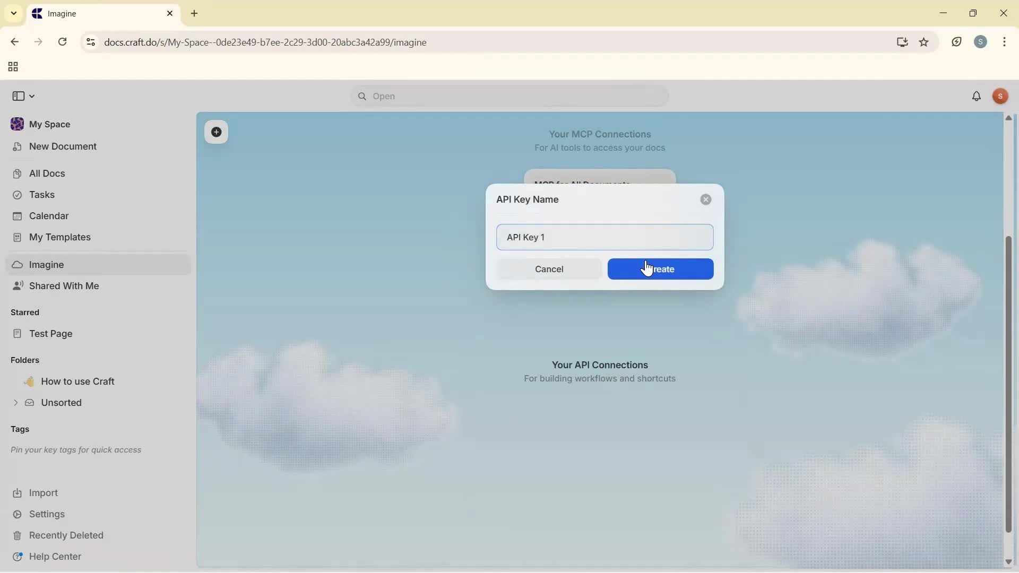Toggle the sidebar visibility
The width and height of the screenshot is (1019, 573).
18,96
